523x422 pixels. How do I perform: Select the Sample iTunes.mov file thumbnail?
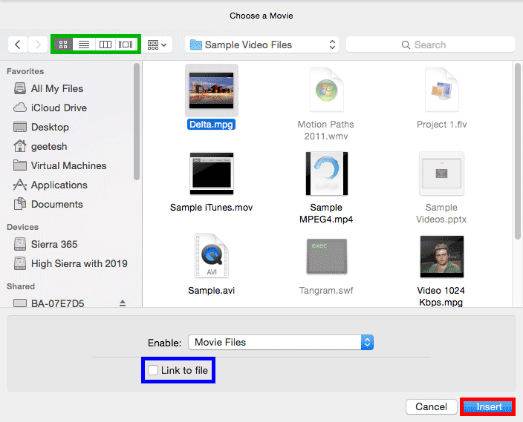click(211, 174)
